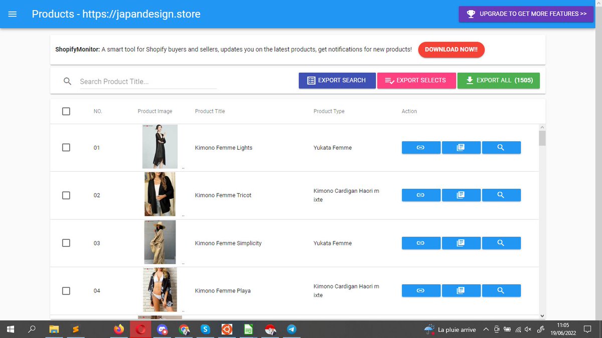This screenshot has width=602, height=338.
Task: Toggle the select-all checkbox in table header
Action: [x=66, y=111]
